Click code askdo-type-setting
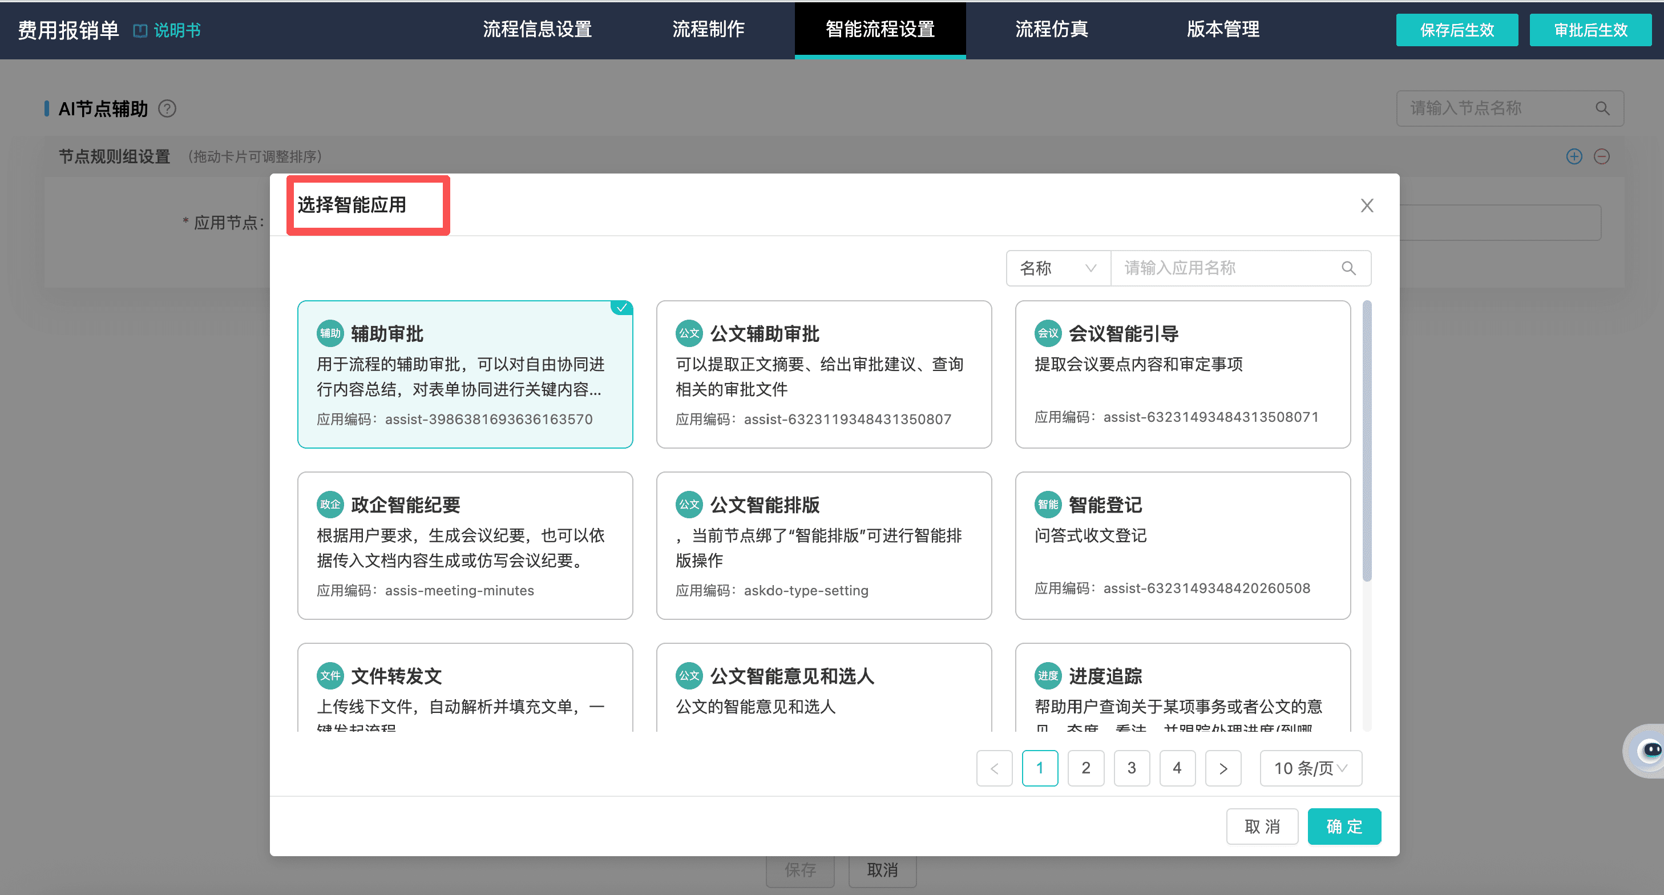The width and height of the screenshot is (1664, 895). click(x=806, y=591)
